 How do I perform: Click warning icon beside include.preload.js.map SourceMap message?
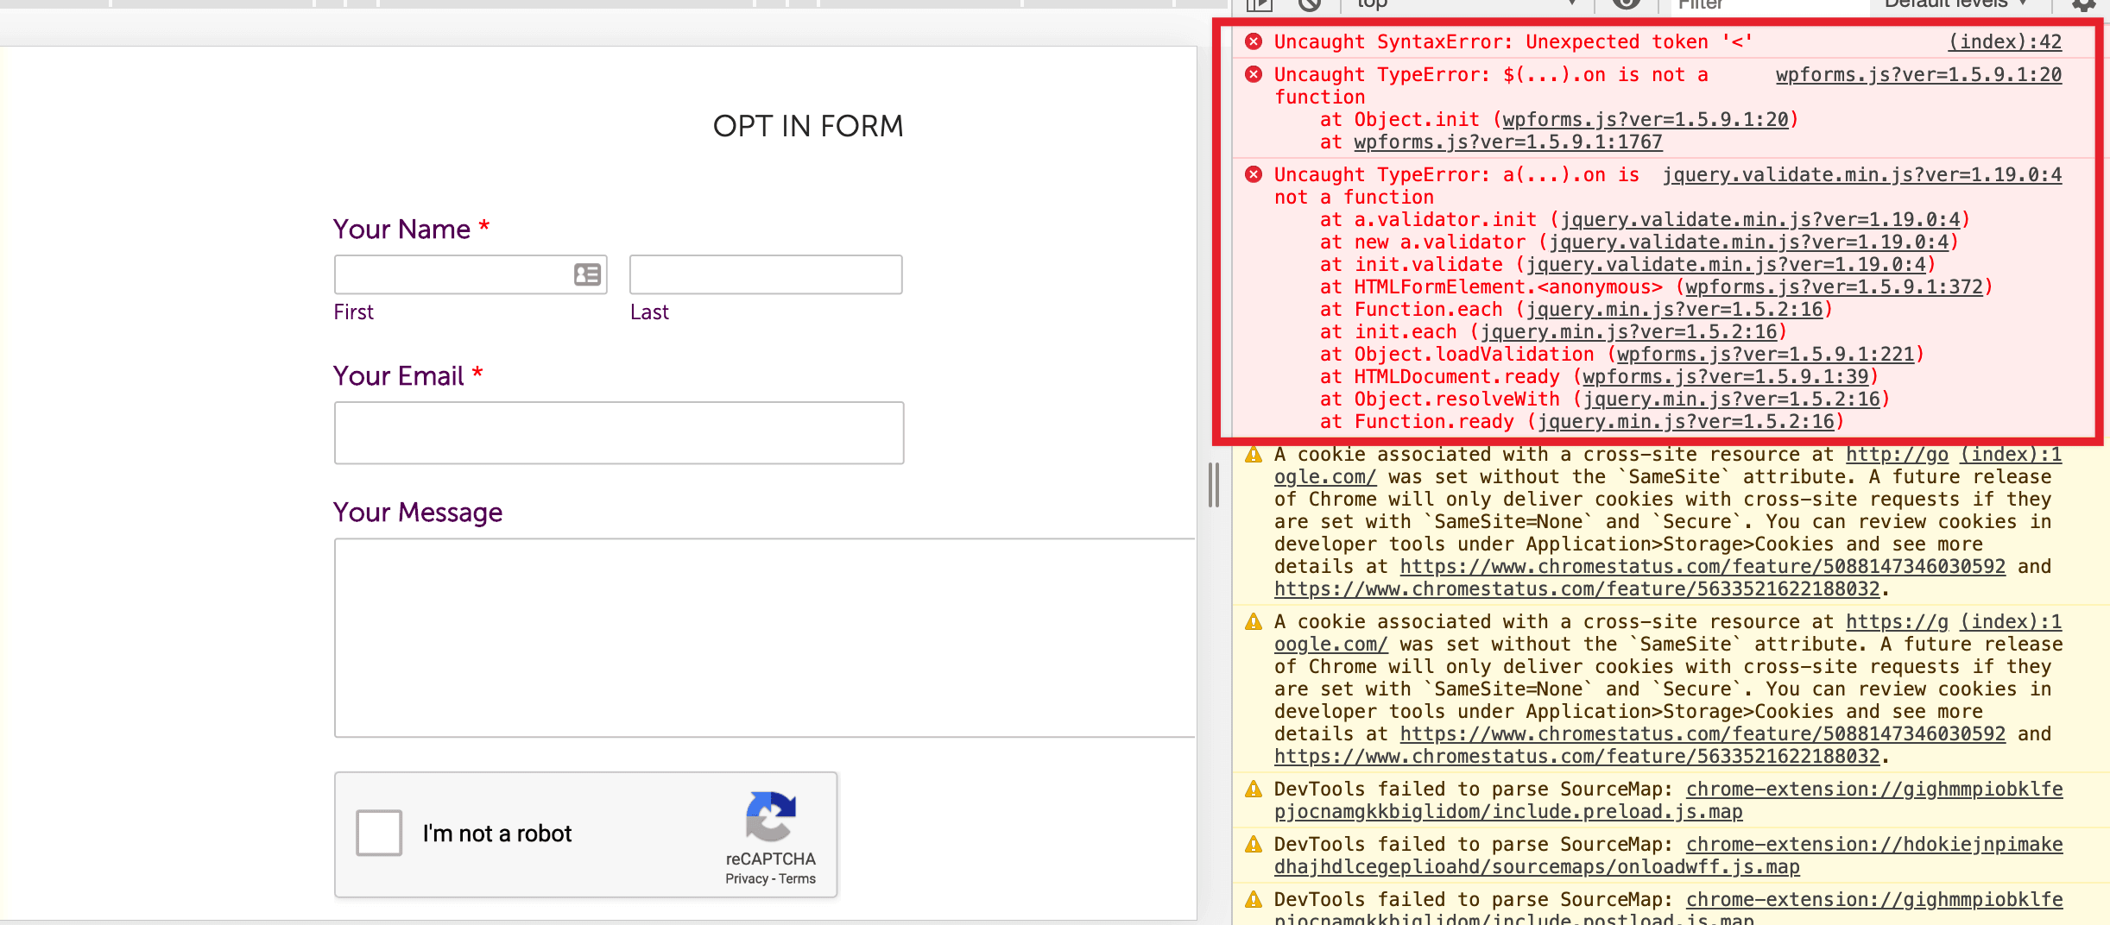[x=1254, y=790]
